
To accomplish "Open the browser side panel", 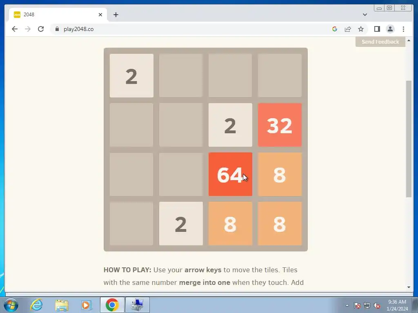I will (x=377, y=29).
